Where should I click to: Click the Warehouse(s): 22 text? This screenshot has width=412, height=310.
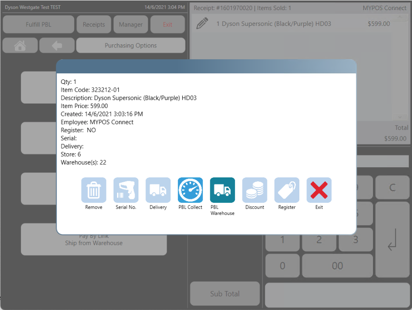pyautogui.click(x=84, y=162)
